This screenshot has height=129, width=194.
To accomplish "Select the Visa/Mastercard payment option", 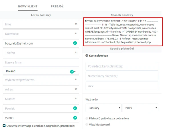I will (87, 124).
